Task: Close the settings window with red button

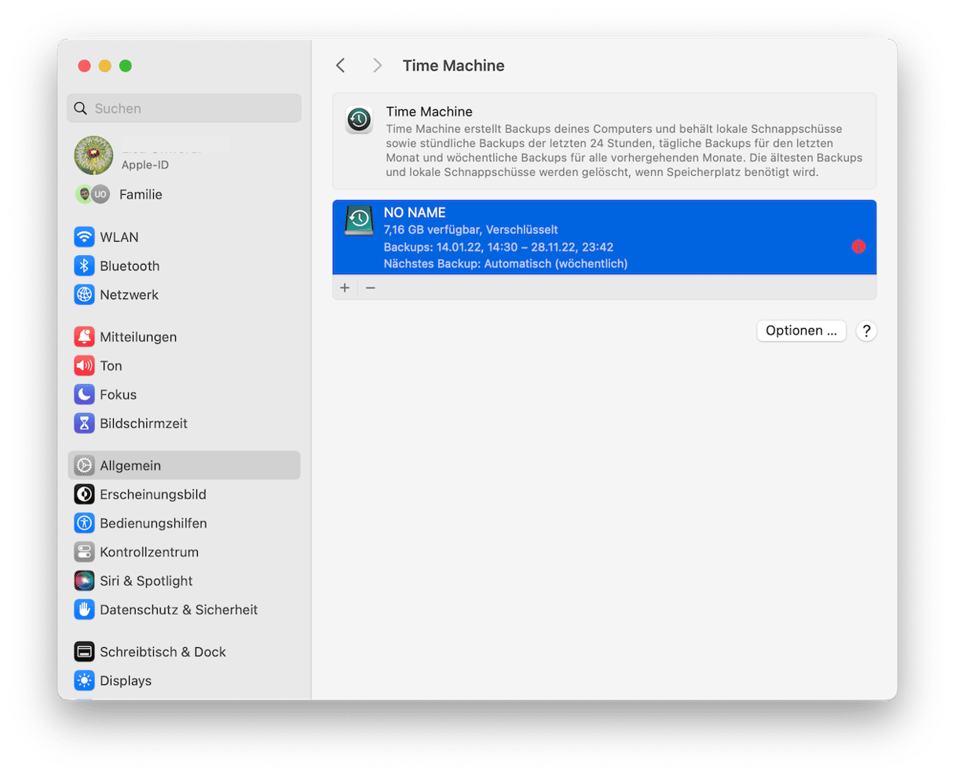Action: 85,66
